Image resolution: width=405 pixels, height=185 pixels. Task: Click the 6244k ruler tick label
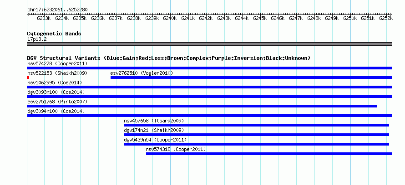[242, 19]
